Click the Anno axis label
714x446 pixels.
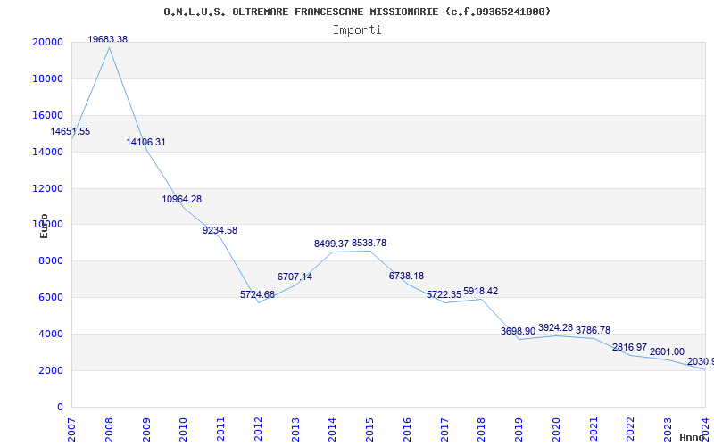(692, 437)
